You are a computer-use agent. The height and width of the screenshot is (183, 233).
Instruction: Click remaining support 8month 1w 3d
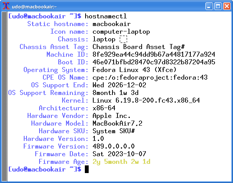tap(116, 93)
